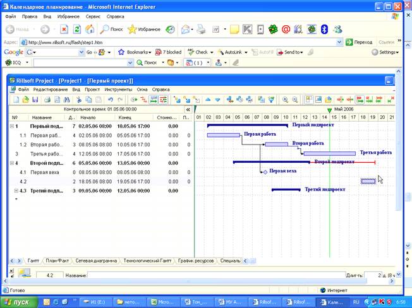Click the green control time marker on timeline
The height and width of the screenshot is (308, 412).
point(329,110)
